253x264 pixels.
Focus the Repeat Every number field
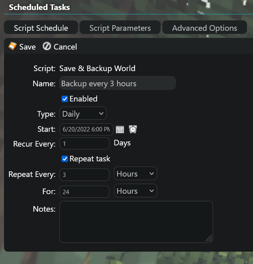[x=84, y=175]
